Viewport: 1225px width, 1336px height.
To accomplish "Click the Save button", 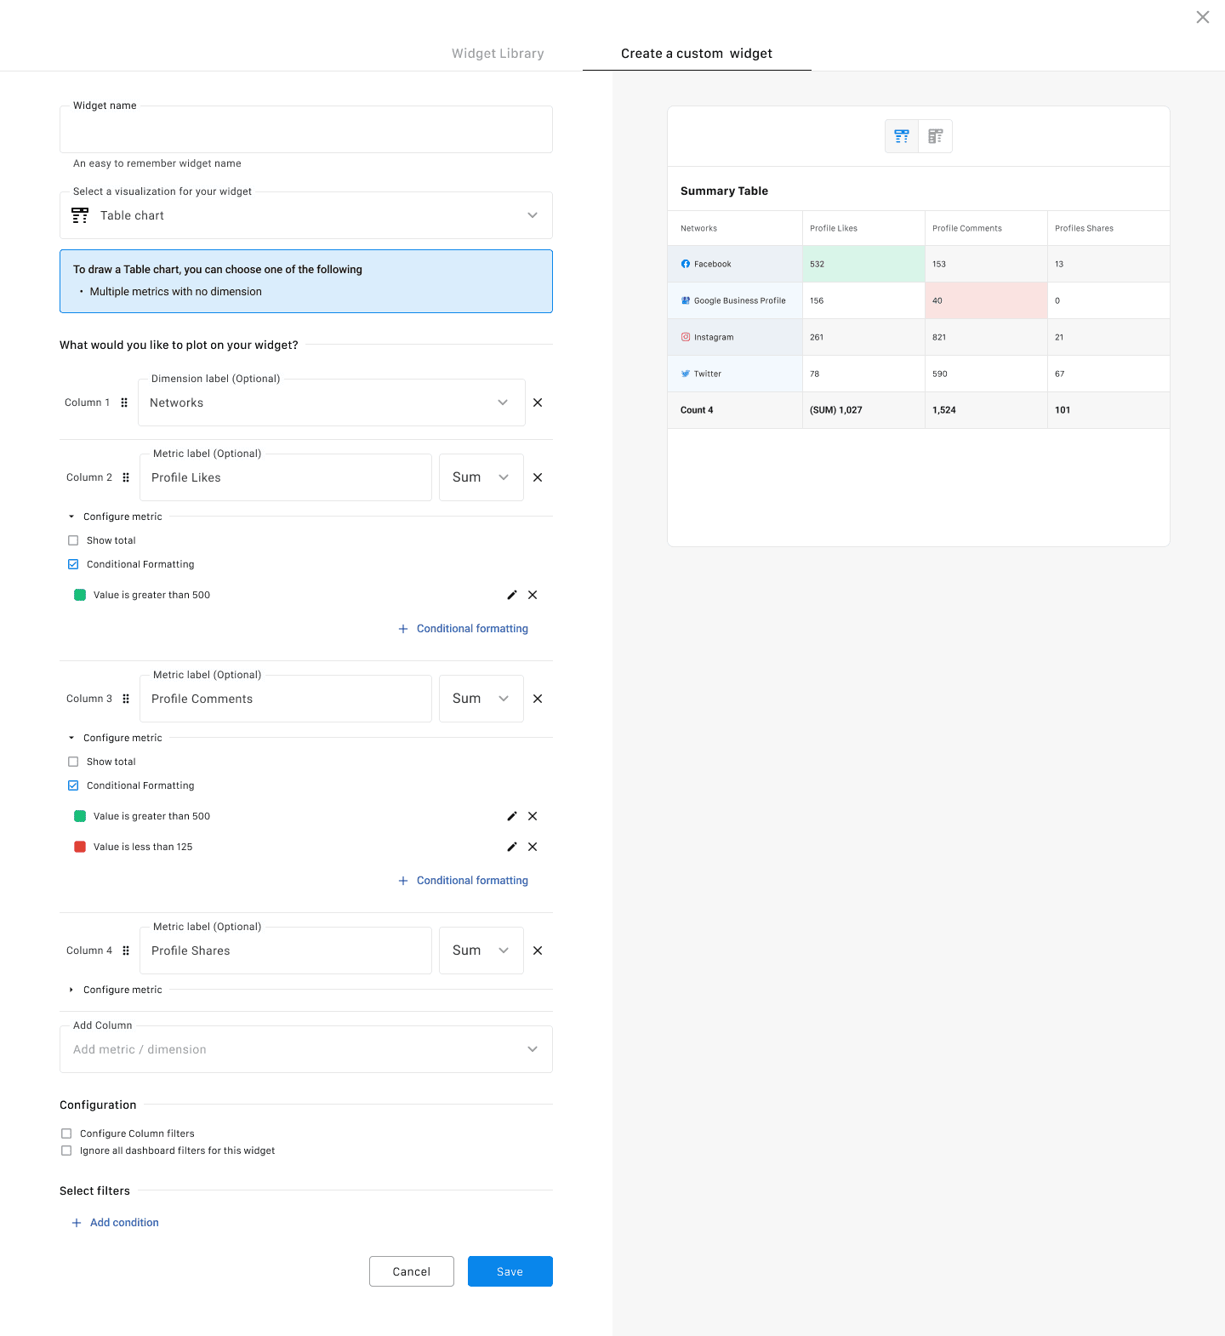I will pos(510,1271).
